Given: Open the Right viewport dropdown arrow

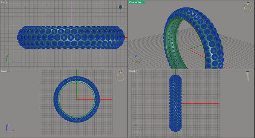Looking at the screenshot, I should (137, 71).
